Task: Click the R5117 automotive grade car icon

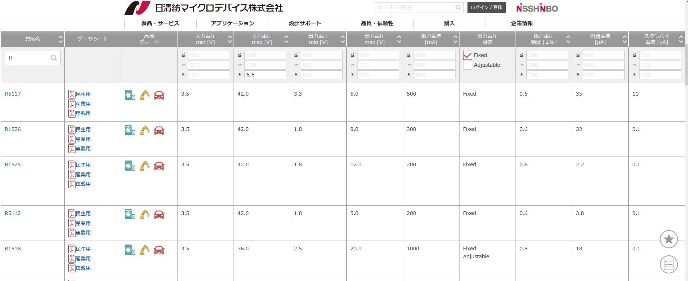Action: click(159, 96)
